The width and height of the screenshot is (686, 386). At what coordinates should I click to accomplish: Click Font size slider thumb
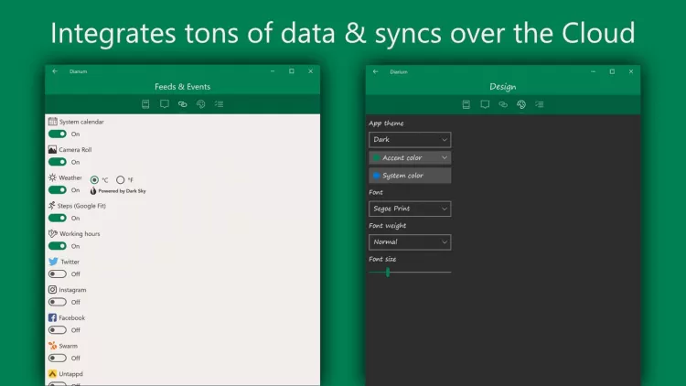click(388, 273)
